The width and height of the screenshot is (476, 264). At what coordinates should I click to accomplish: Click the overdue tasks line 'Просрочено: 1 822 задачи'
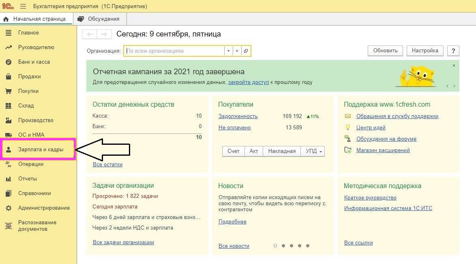point(125,196)
